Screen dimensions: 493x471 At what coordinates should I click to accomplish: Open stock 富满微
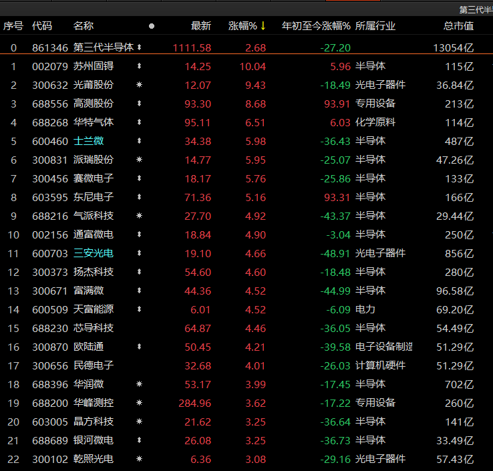pyautogui.click(x=88, y=291)
